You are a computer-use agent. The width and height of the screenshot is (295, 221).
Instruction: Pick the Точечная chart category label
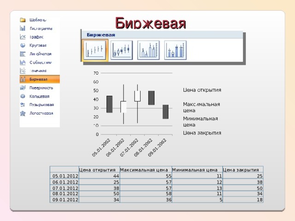pos(38,71)
